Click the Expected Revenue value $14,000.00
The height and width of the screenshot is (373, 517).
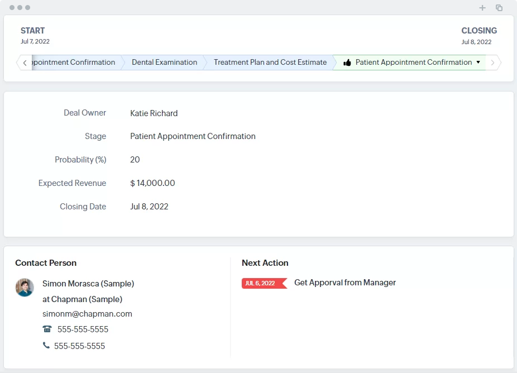point(152,183)
